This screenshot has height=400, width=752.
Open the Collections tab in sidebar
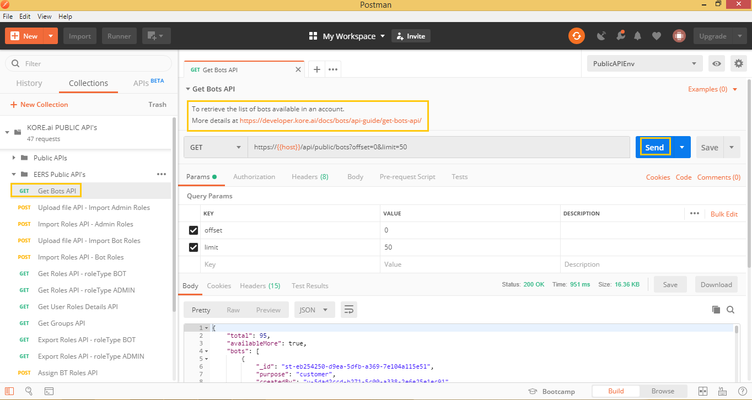(x=88, y=83)
